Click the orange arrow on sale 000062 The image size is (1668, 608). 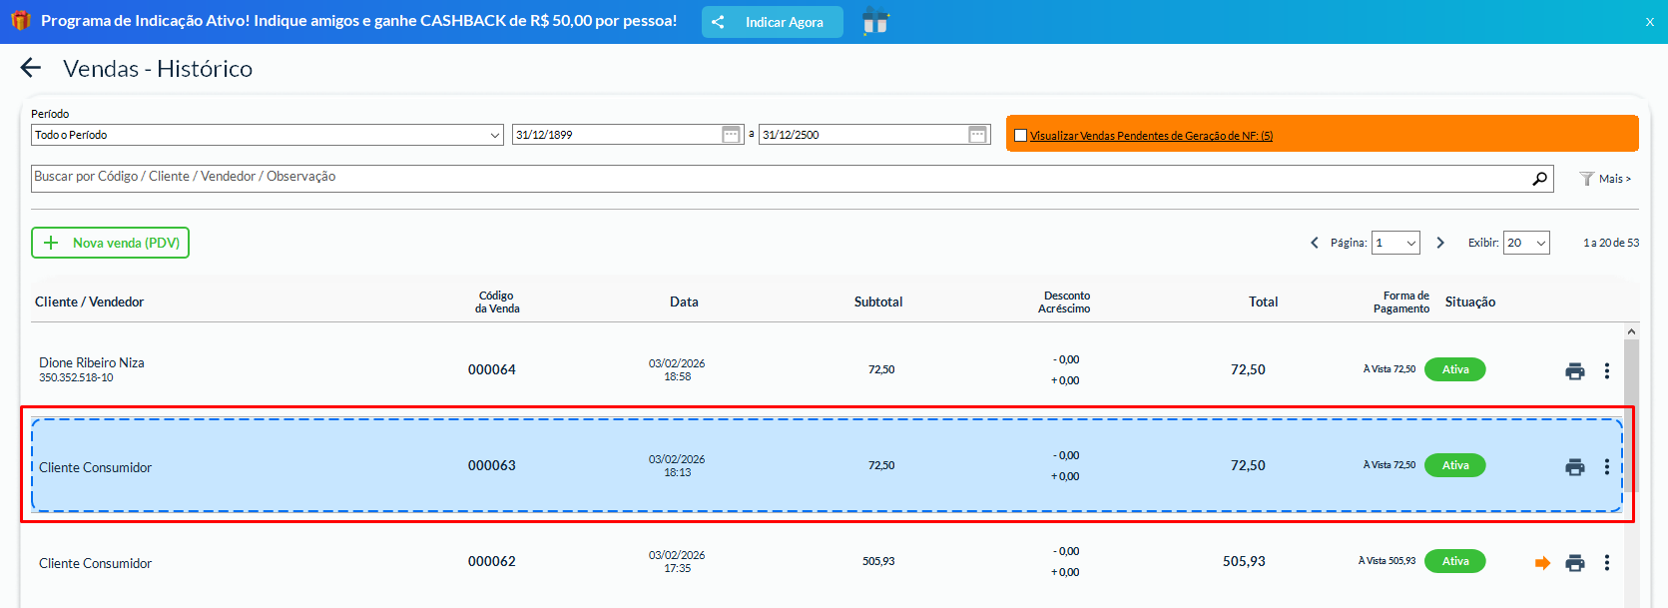tap(1542, 563)
